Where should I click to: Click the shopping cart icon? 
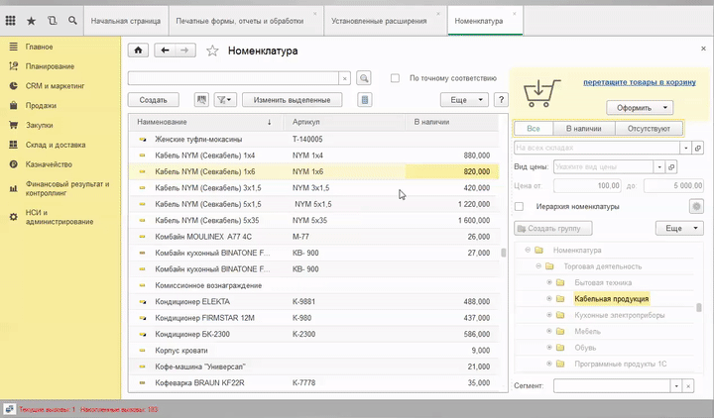pos(540,93)
